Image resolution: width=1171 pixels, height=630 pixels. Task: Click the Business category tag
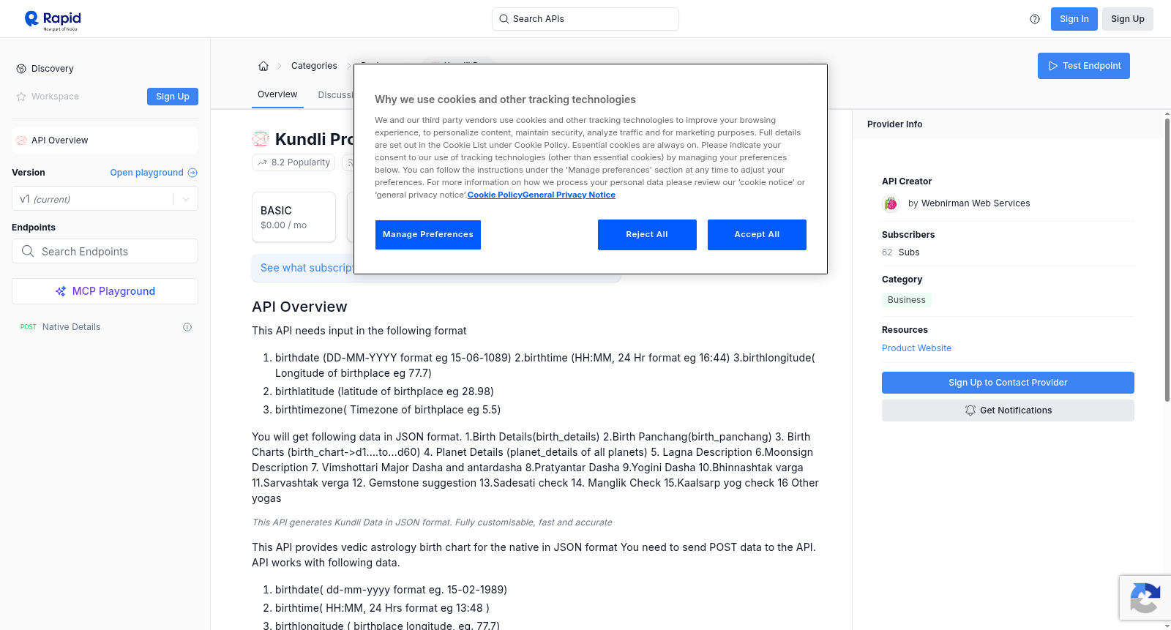point(906,300)
